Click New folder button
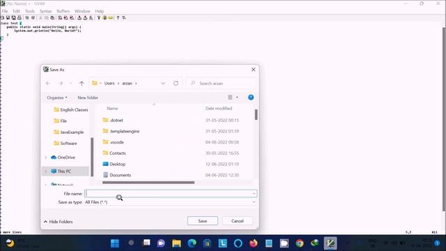The image size is (446, 251). [88, 98]
